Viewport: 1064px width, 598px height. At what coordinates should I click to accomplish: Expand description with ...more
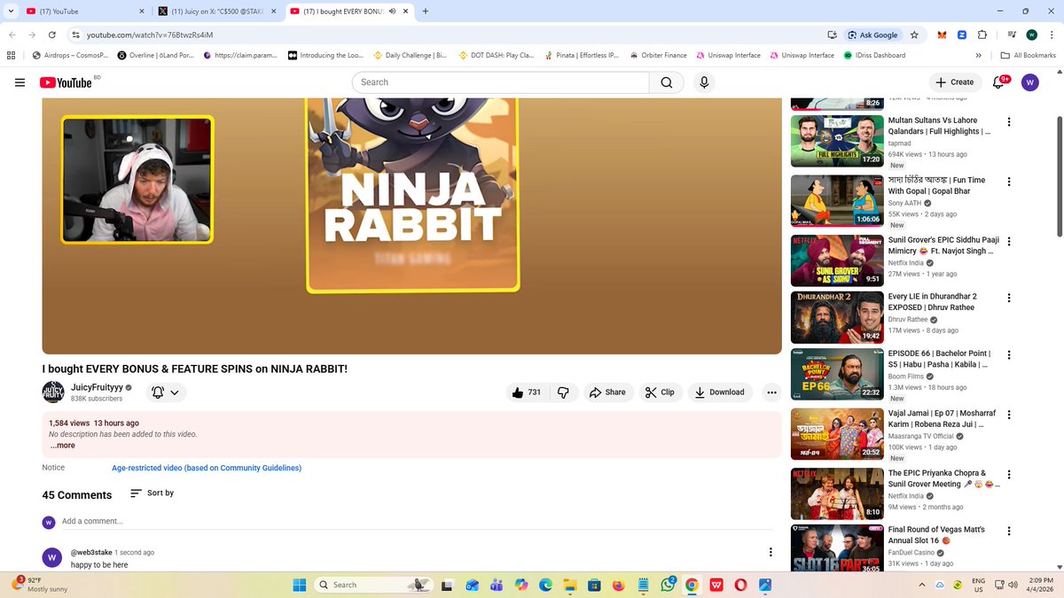tap(61, 446)
